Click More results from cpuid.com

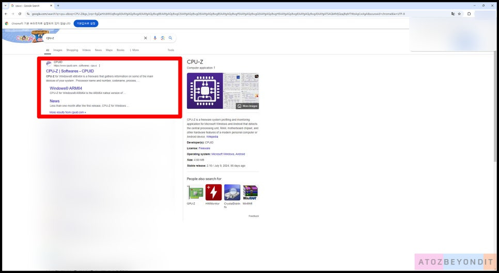click(x=68, y=113)
